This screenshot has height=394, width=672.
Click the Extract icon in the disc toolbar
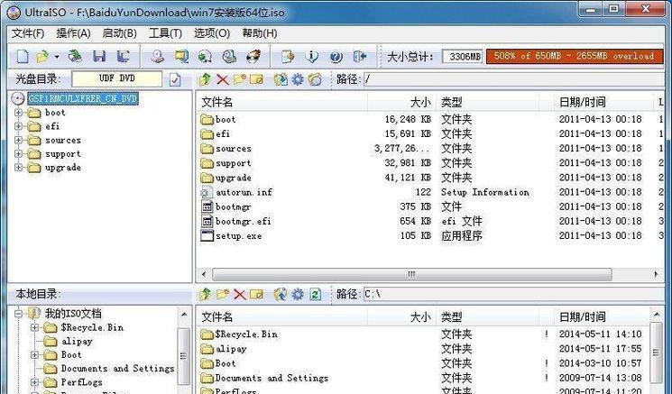tap(281, 79)
